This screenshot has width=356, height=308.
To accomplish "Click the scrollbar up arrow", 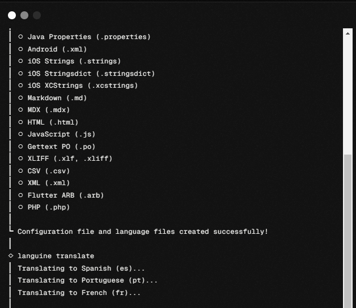I will pos(348,33).
